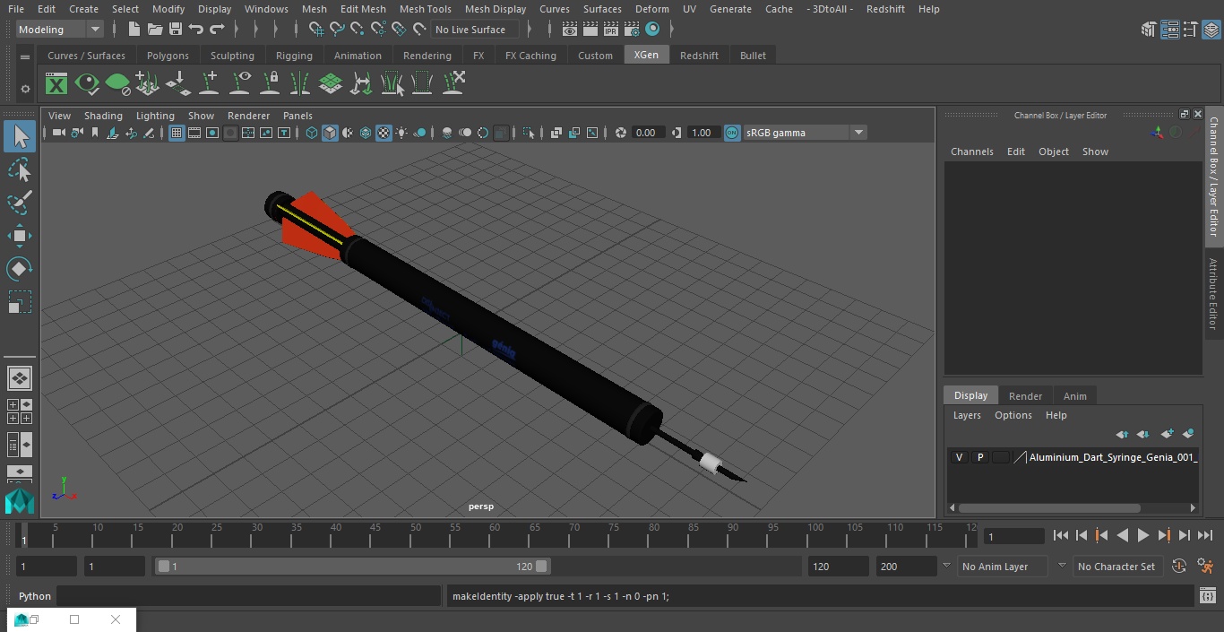Screen dimensions: 1224x632
Task: Open the No Anim Layer dropdown
Action: point(1004,567)
